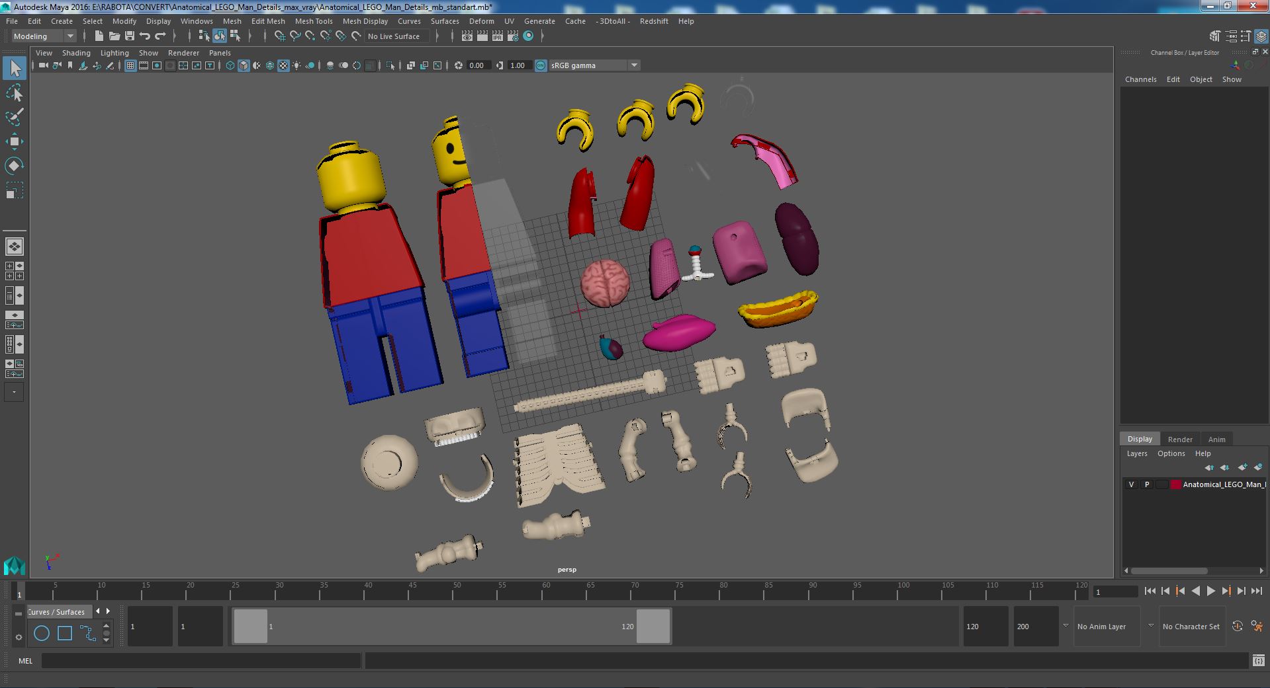
Task: Go to end of playback range
Action: coord(1257,591)
